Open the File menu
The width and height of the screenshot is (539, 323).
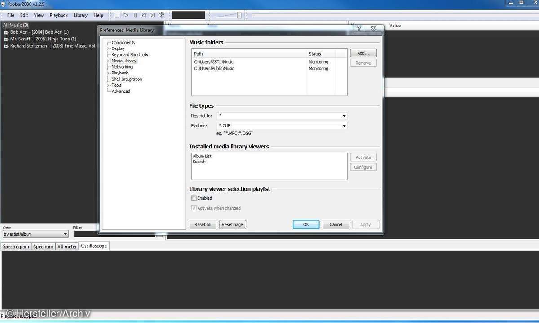tap(11, 15)
